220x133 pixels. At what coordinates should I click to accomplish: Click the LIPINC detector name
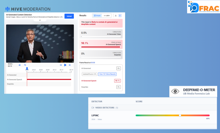[x=95, y=115]
